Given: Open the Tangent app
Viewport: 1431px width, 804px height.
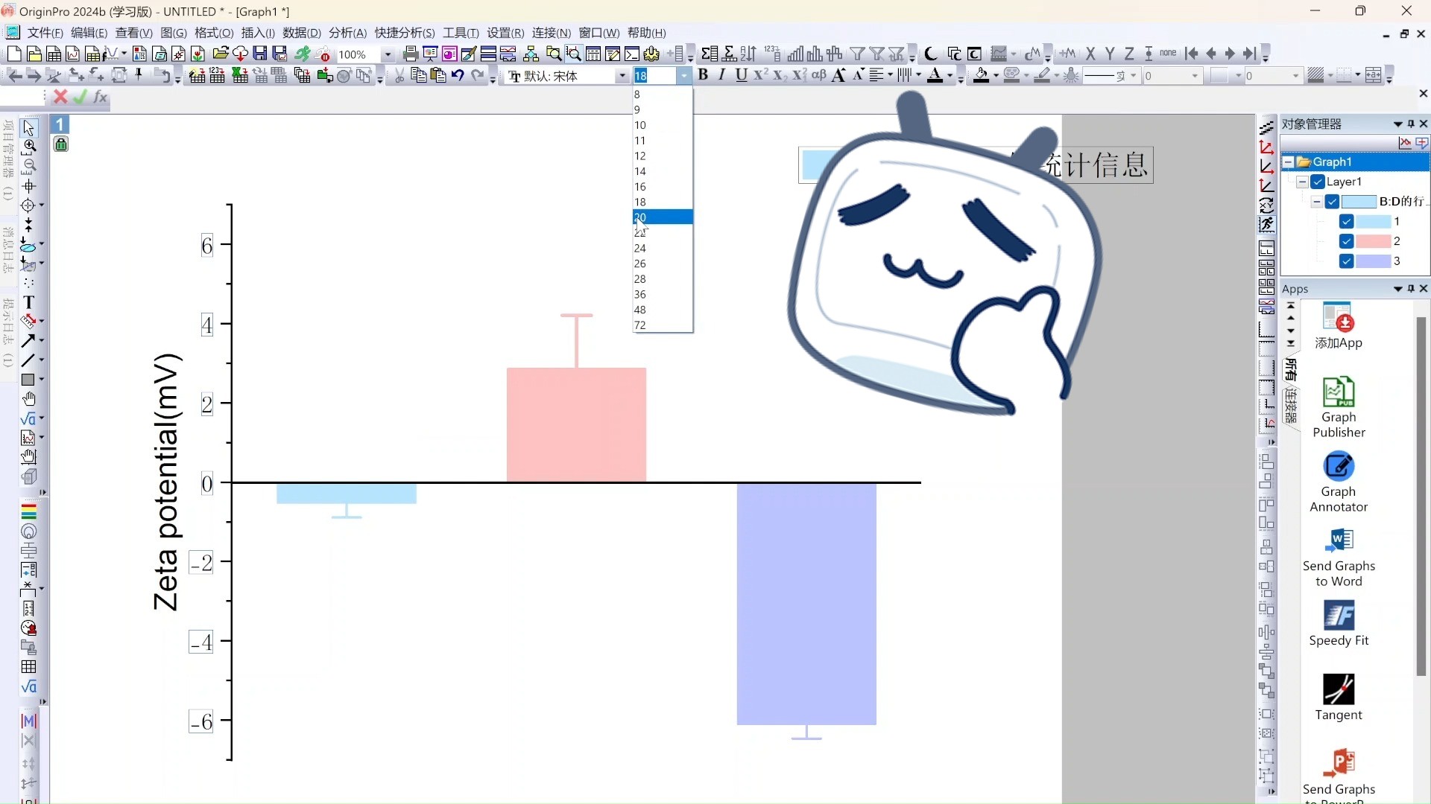Looking at the screenshot, I should pos(1339,690).
